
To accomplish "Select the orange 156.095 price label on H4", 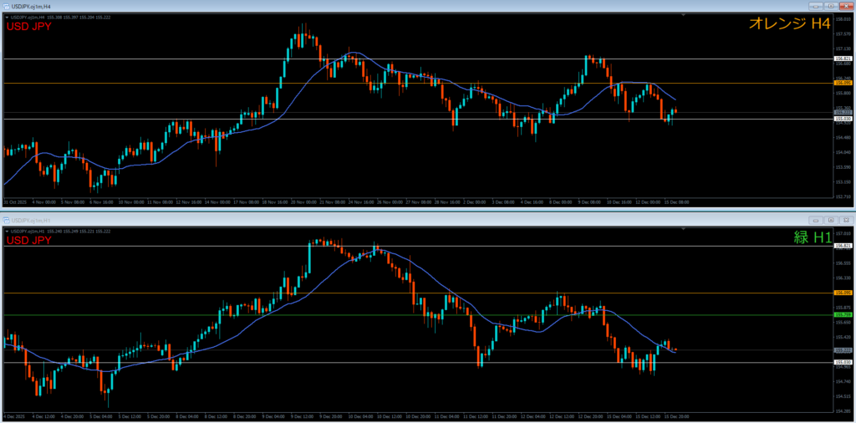I will 843,83.
